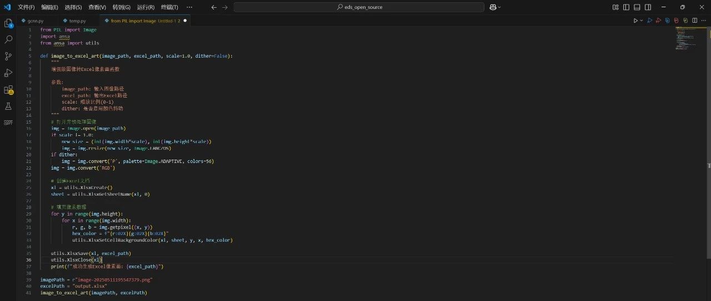Open the Source Control view

coord(8,56)
